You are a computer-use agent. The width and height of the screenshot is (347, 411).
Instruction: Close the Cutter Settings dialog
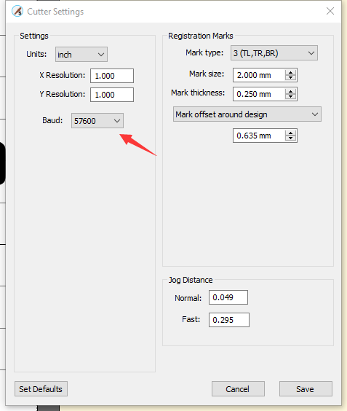point(330,11)
